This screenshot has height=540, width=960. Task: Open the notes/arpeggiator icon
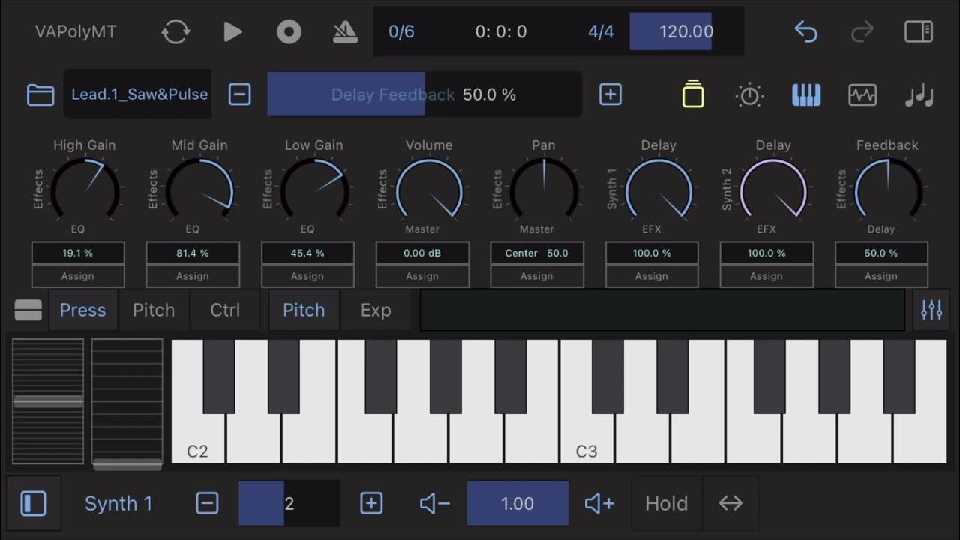[919, 95]
